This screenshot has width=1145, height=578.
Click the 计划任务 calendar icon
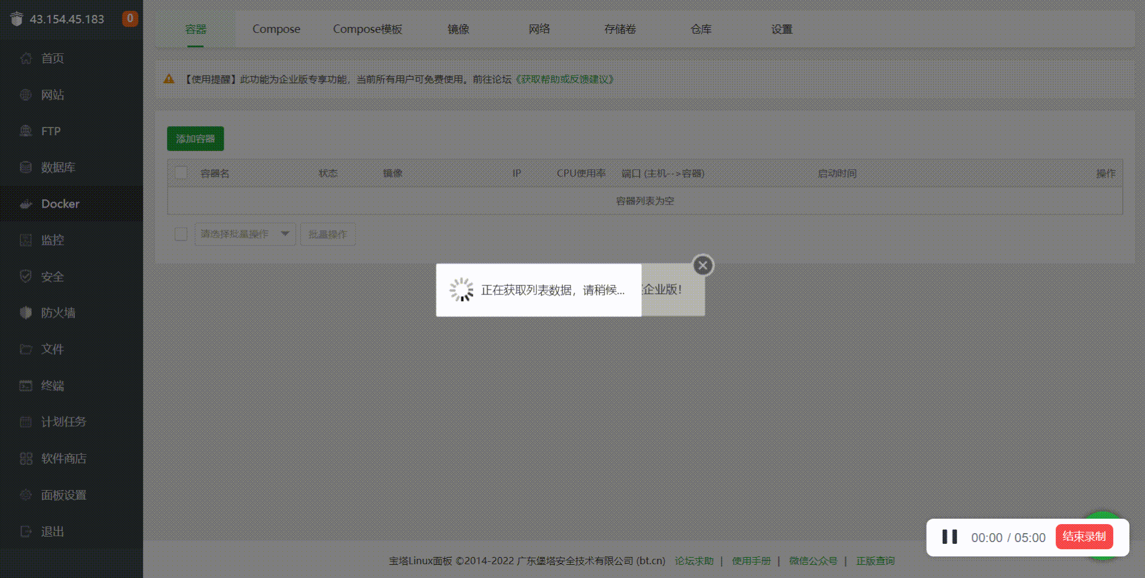point(26,422)
